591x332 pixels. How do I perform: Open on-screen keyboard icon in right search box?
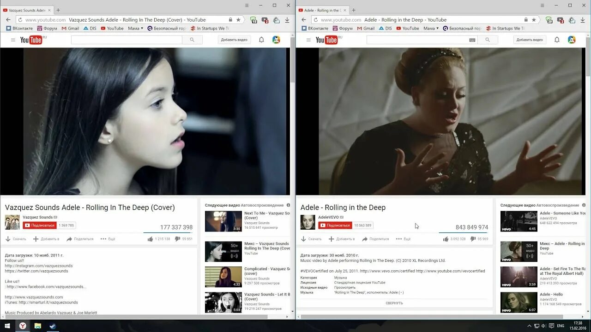click(x=472, y=40)
